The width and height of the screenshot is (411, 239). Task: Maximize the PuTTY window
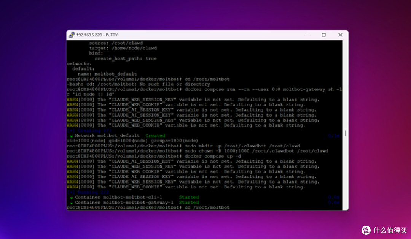[x=324, y=35]
